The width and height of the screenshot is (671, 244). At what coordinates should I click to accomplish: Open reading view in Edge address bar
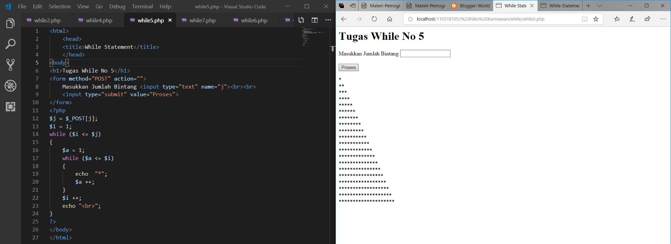pyautogui.click(x=584, y=19)
